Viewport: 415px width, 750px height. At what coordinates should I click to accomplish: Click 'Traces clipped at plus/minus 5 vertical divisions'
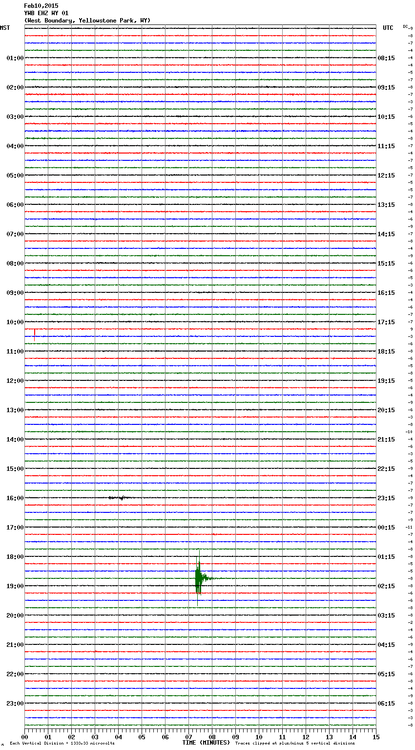[x=295, y=743]
